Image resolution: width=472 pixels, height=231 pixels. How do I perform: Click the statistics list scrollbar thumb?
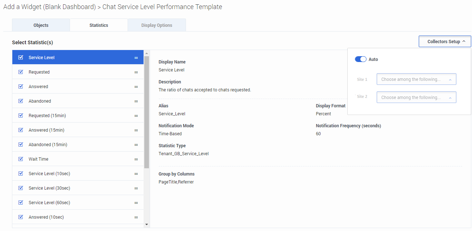[x=146, y=112]
